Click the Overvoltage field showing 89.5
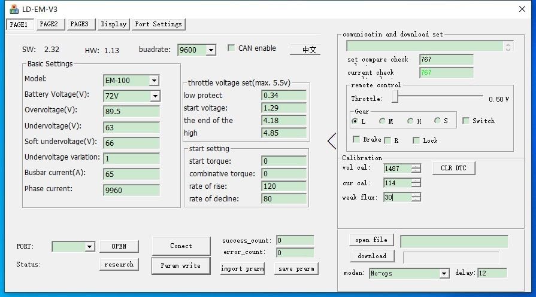The image size is (536, 297). pyautogui.click(x=131, y=112)
